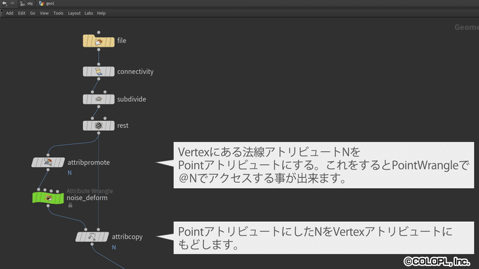Click the subdivide node label

132,99
